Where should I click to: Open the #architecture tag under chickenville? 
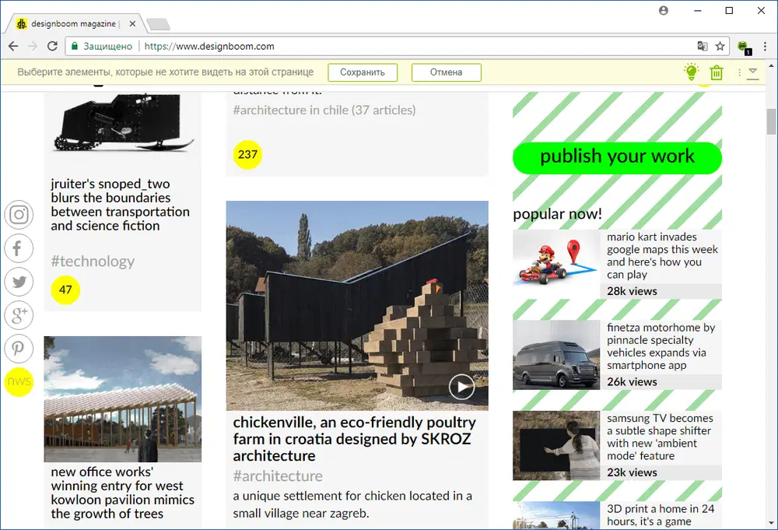coord(278,476)
